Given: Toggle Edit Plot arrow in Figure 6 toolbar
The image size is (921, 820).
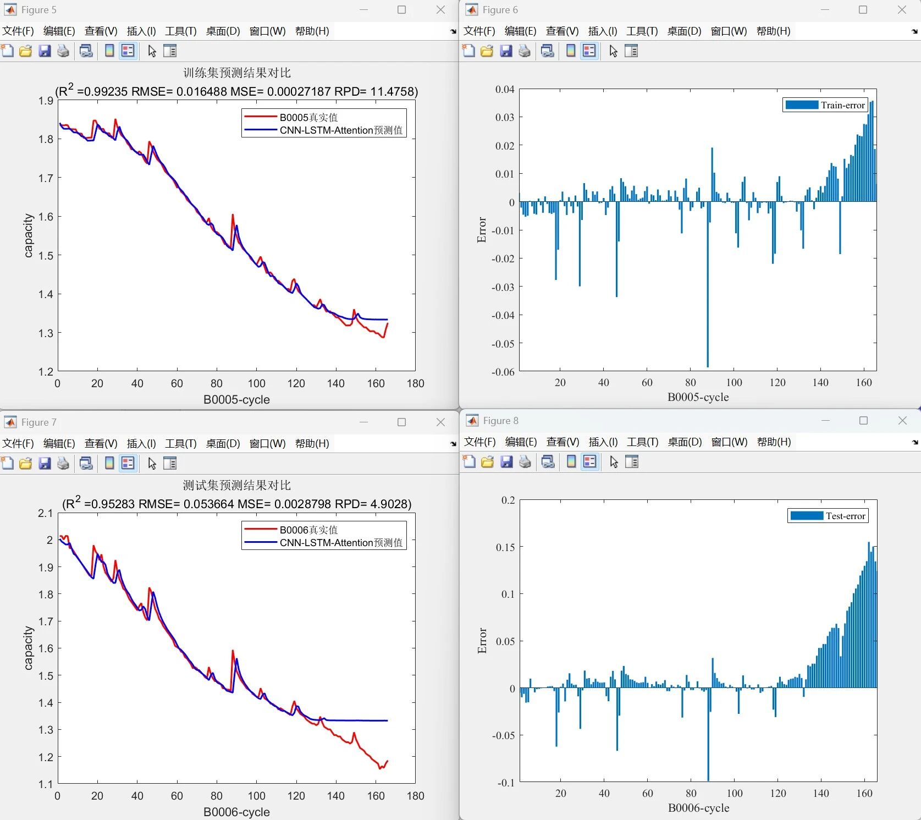Looking at the screenshot, I should (x=614, y=51).
